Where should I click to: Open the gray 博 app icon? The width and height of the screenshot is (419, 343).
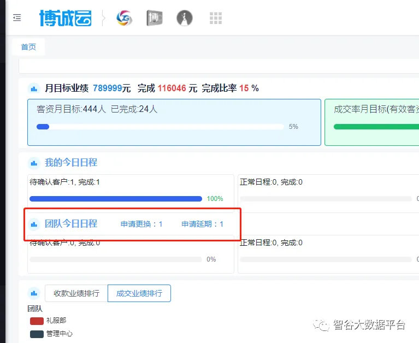point(155,18)
